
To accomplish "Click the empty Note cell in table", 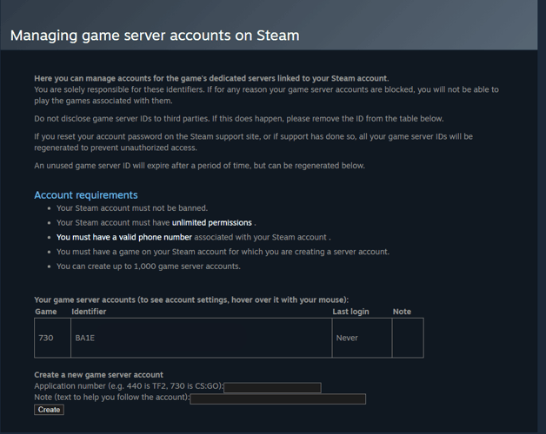I will point(407,338).
